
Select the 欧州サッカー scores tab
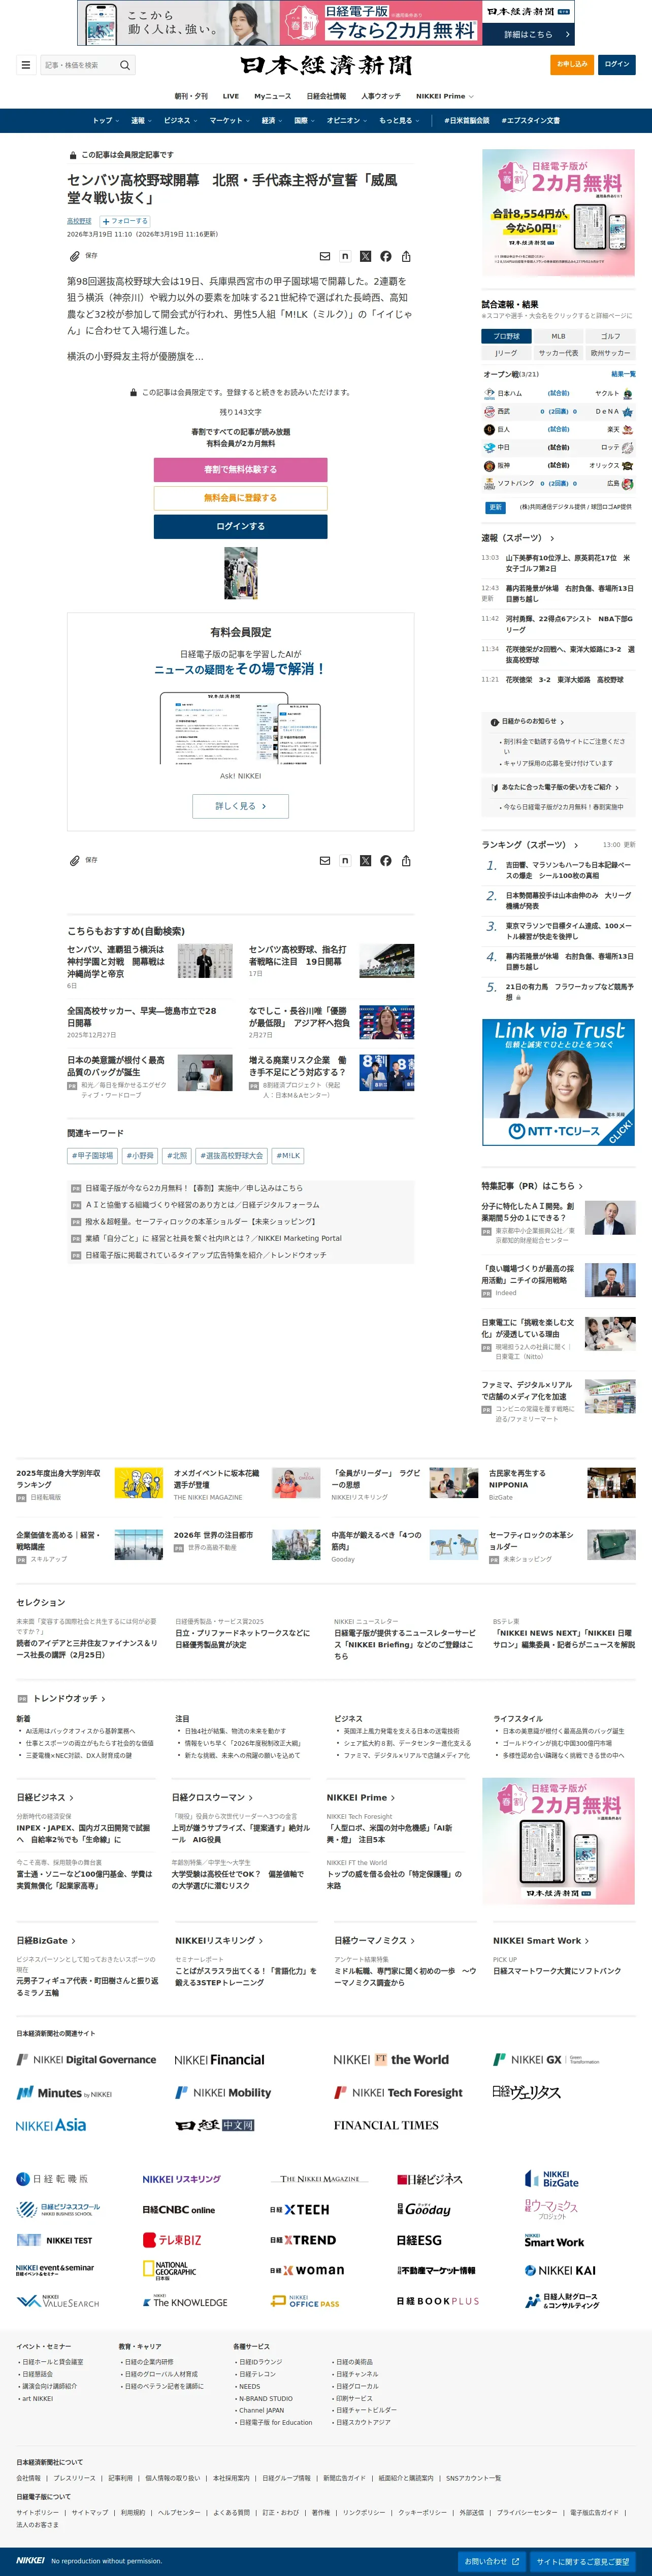coord(610,353)
